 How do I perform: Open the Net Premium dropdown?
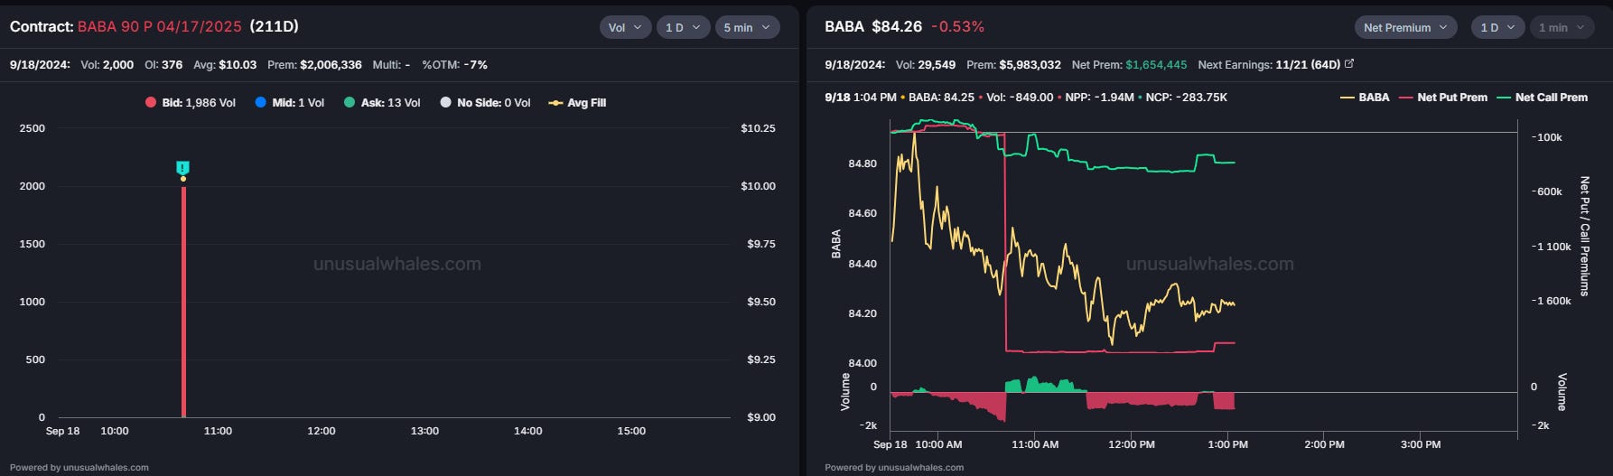coord(1405,27)
